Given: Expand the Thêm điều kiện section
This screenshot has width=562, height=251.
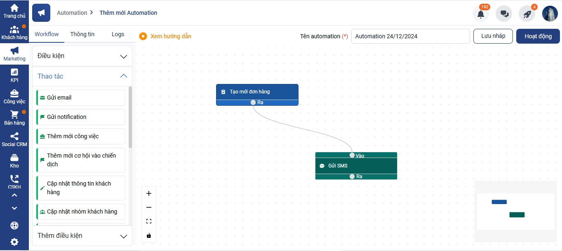Looking at the screenshot, I should click(x=82, y=236).
